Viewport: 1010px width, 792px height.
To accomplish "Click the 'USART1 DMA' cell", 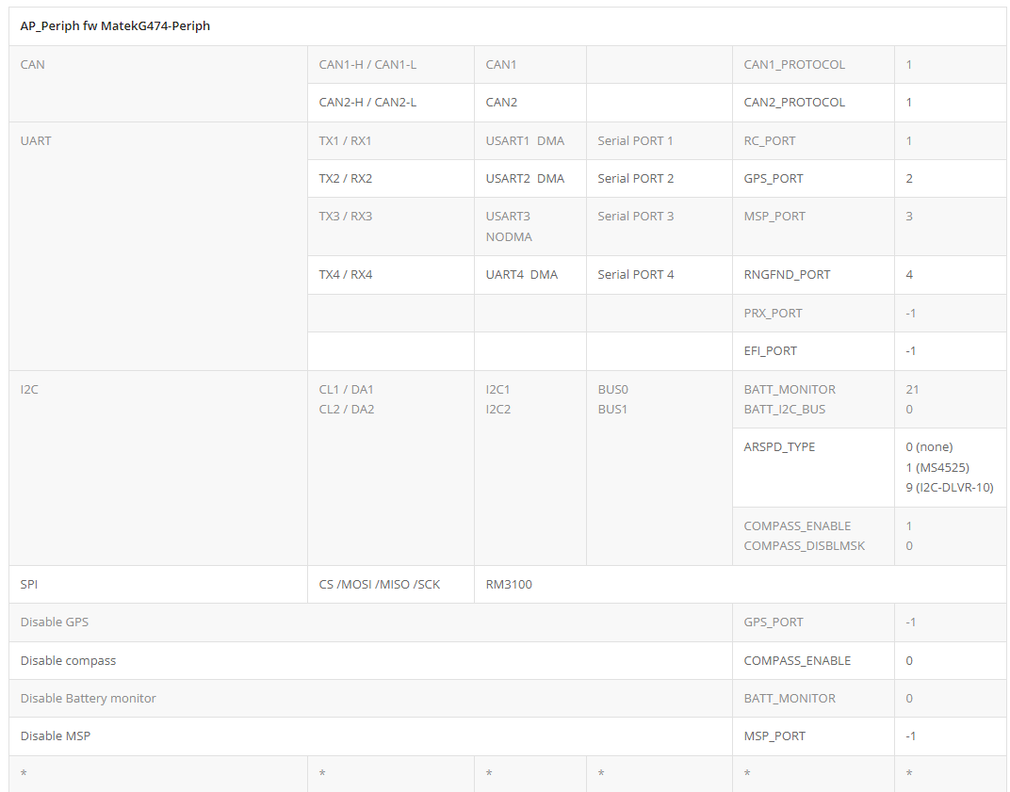I will point(530,141).
